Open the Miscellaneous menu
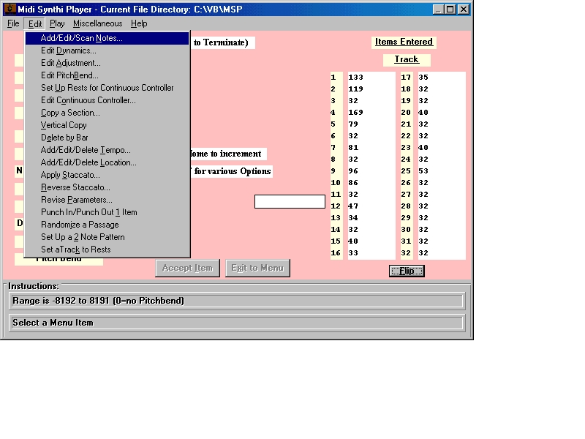 98,23
